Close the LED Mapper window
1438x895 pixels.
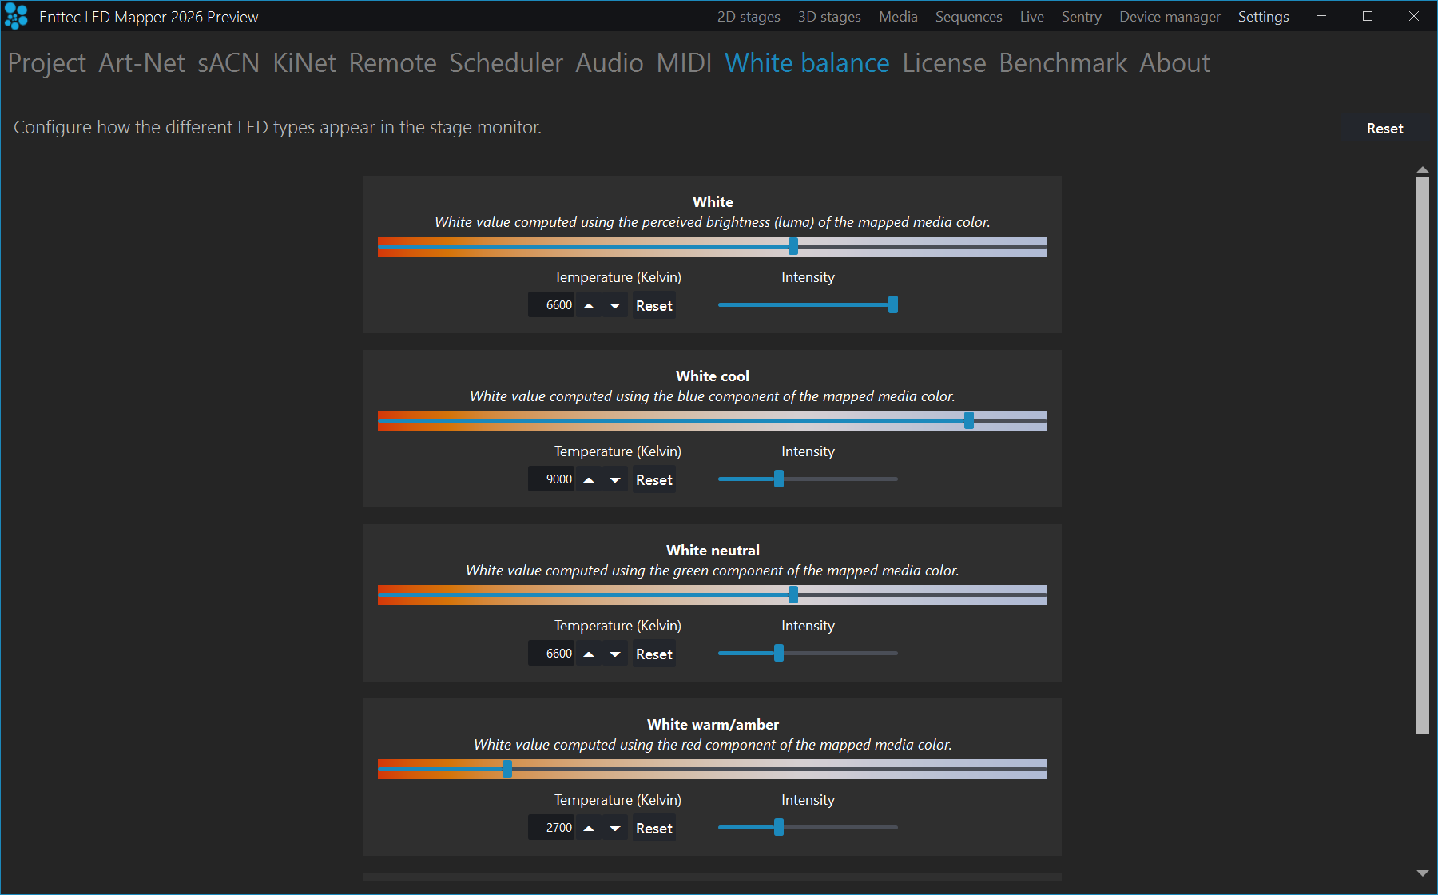[1414, 16]
